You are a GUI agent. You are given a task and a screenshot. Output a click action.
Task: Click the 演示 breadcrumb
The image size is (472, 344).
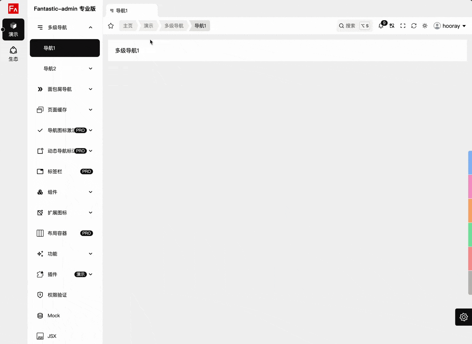coord(149,26)
